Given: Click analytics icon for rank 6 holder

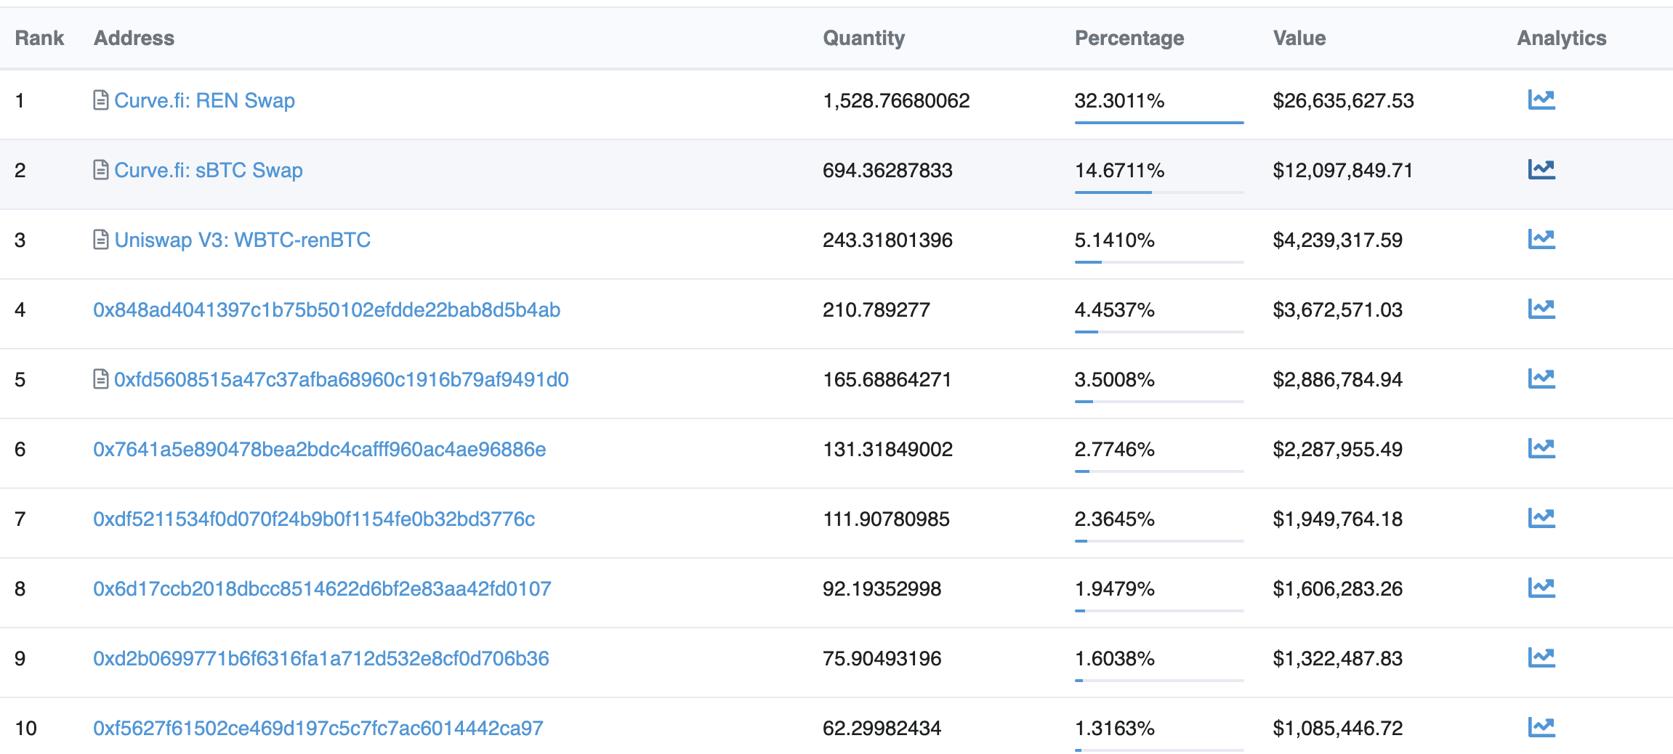Looking at the screenshot, I should [1541, 448].
